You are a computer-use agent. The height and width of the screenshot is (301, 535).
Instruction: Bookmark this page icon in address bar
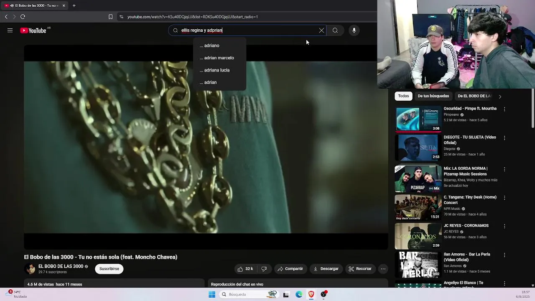110,17
